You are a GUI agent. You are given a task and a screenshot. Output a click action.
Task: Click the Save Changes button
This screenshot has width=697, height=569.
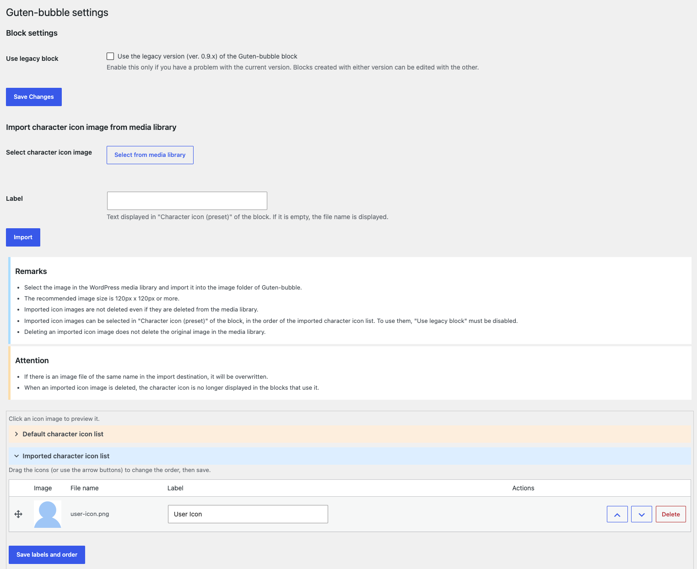(x=34, y=97)
